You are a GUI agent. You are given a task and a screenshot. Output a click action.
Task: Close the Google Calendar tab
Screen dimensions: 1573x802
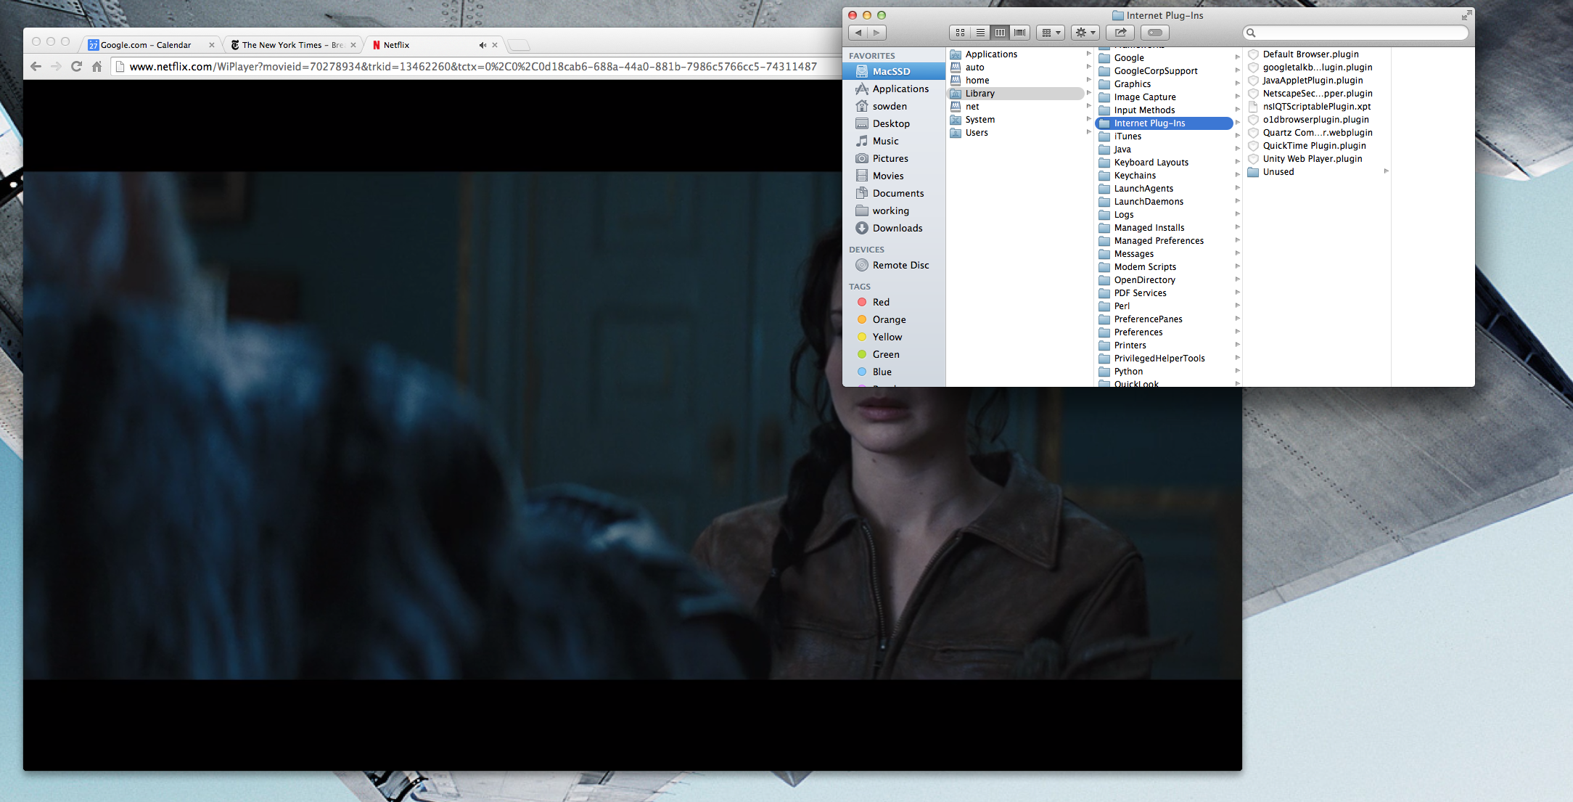[212, 45]
